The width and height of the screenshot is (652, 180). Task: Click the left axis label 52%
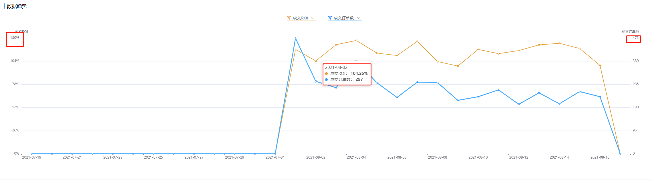coord(16,107)
